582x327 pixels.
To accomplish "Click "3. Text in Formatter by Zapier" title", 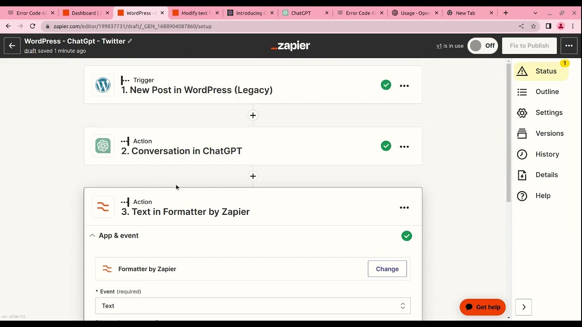I will click(186, 212).
